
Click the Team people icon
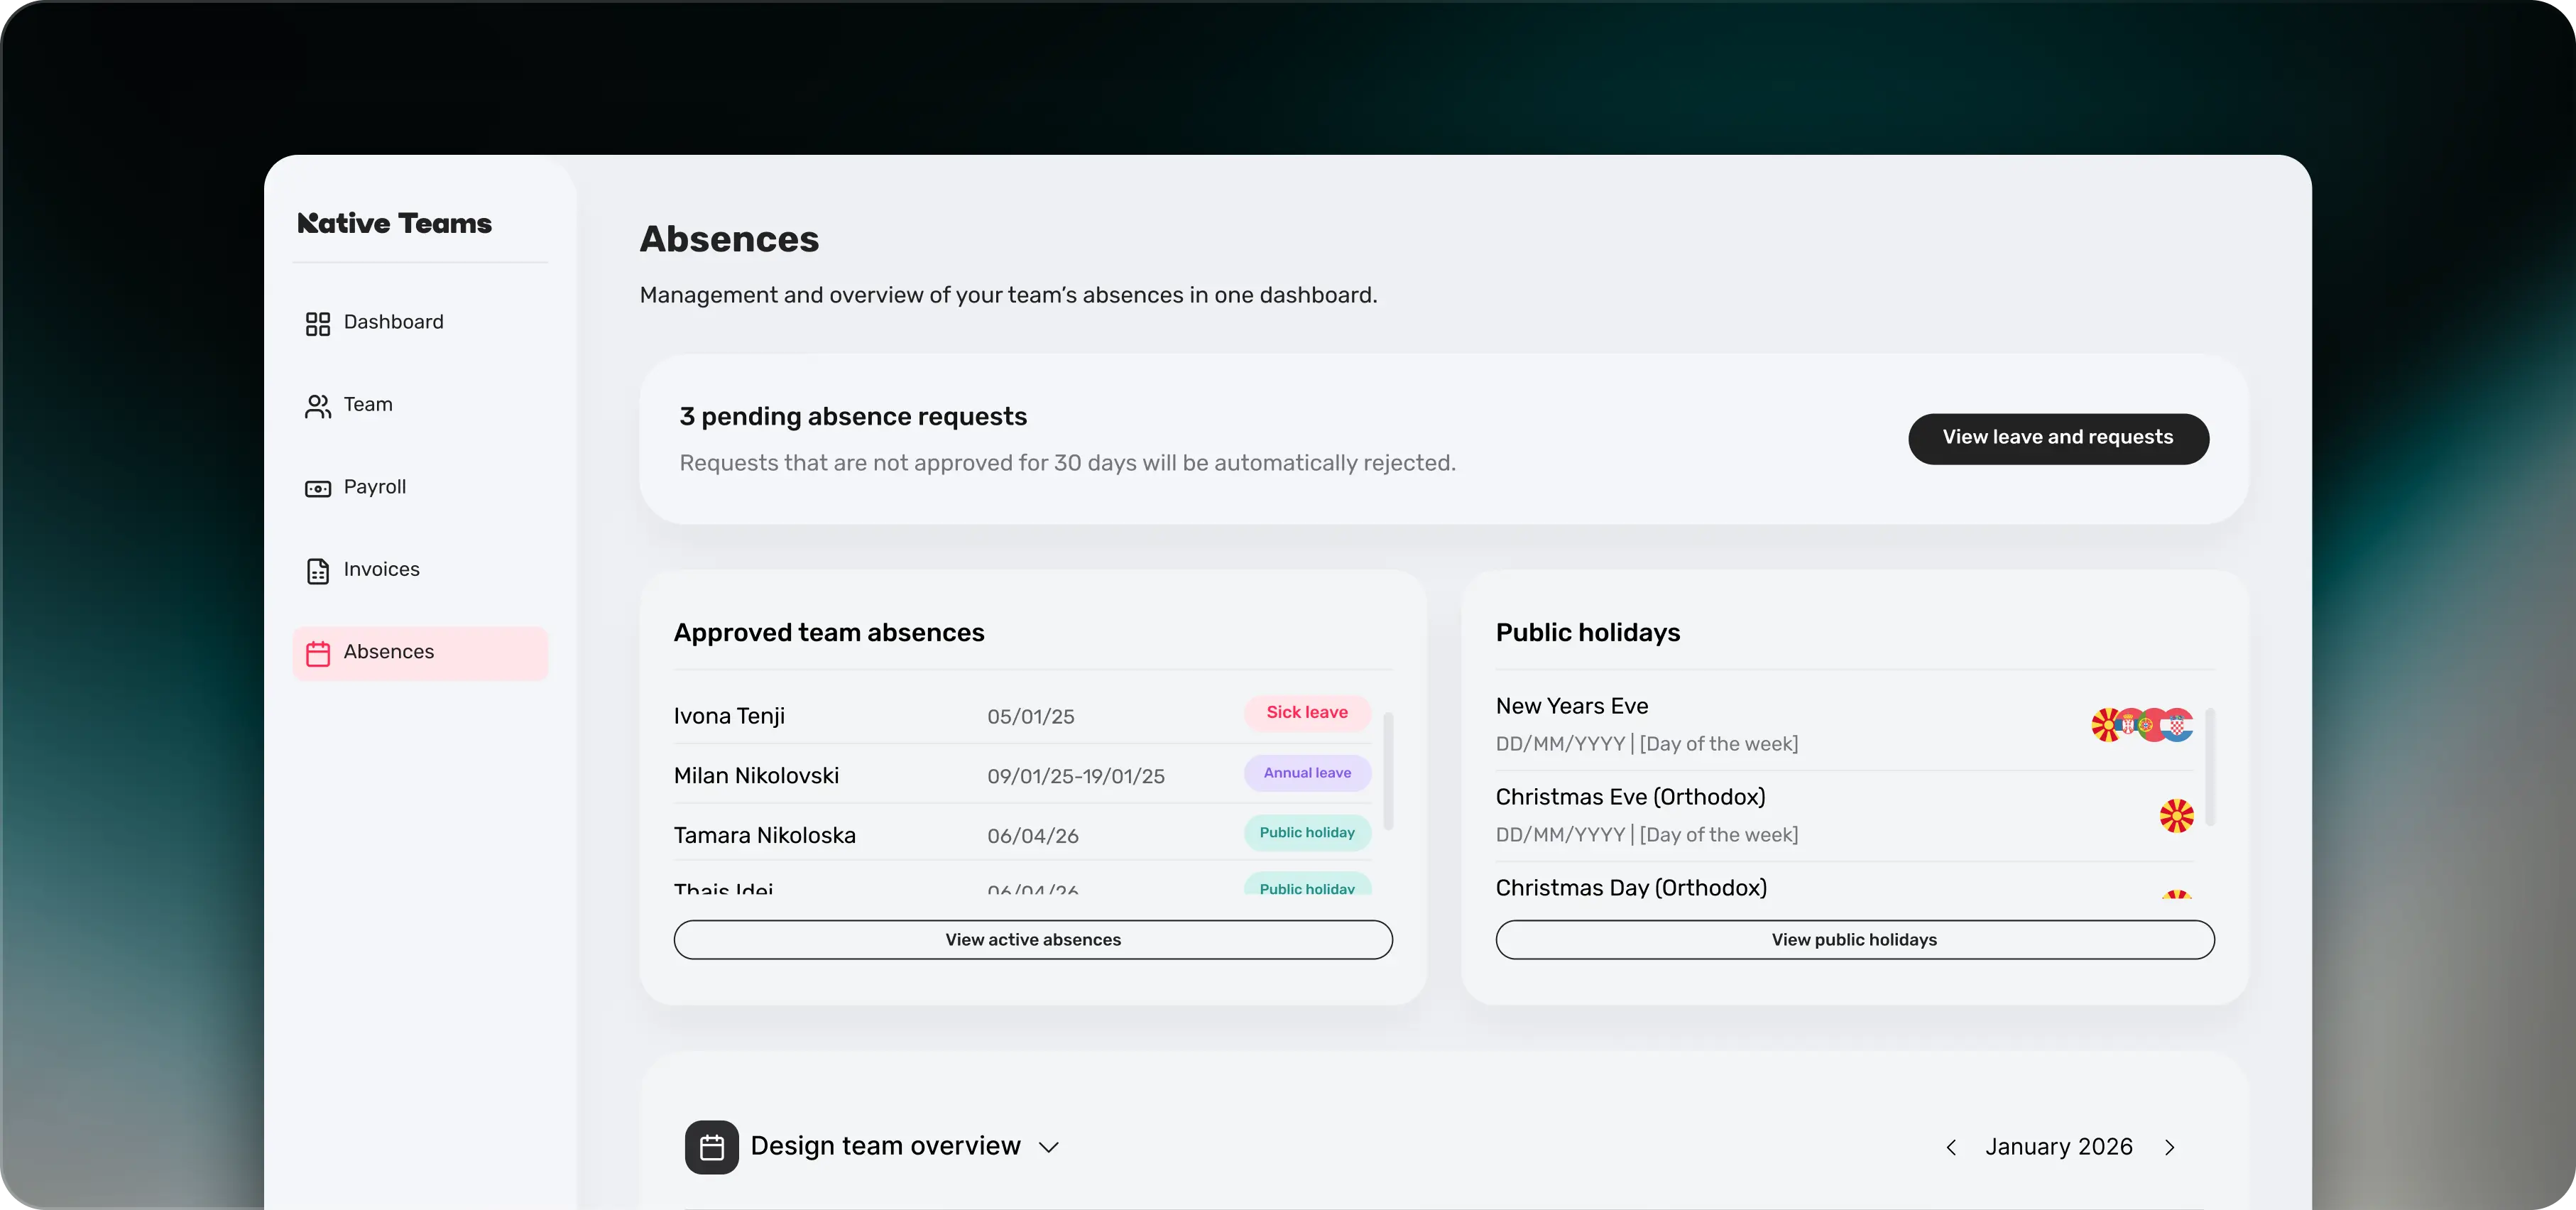318,406
